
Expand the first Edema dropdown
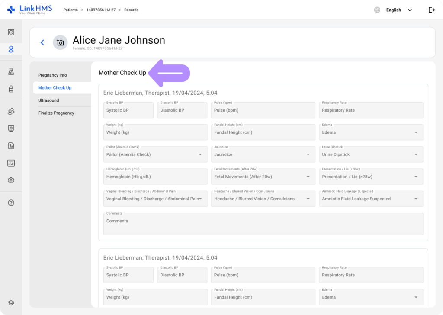click(x=372, y=132)
